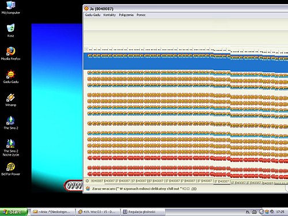This screenshot has width=288, height=216.
Task: Open the Gadu-Gadu menu
Action: click(x=93, y=15)
